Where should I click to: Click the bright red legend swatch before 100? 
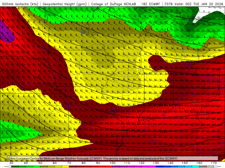[x=109, y=167]
